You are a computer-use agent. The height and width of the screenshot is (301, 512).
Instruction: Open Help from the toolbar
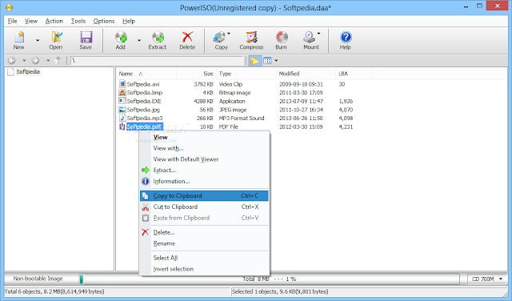point(345,40)
